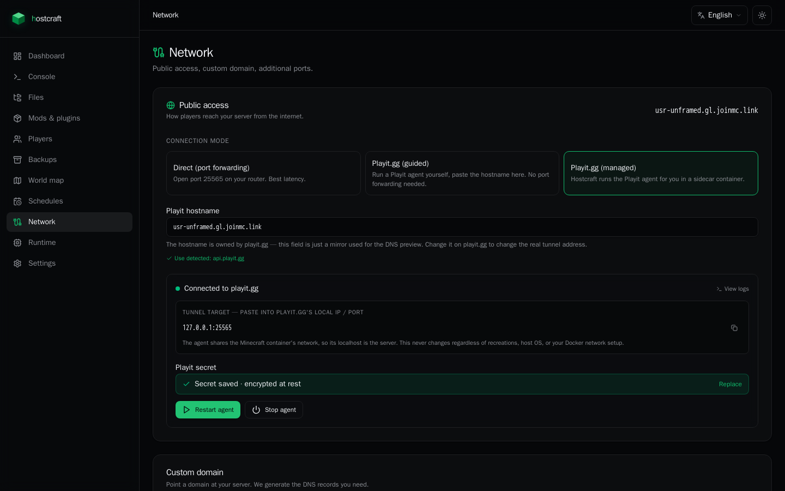
Task: Click the hostcraft cube logo
Action: coord(19,19)
